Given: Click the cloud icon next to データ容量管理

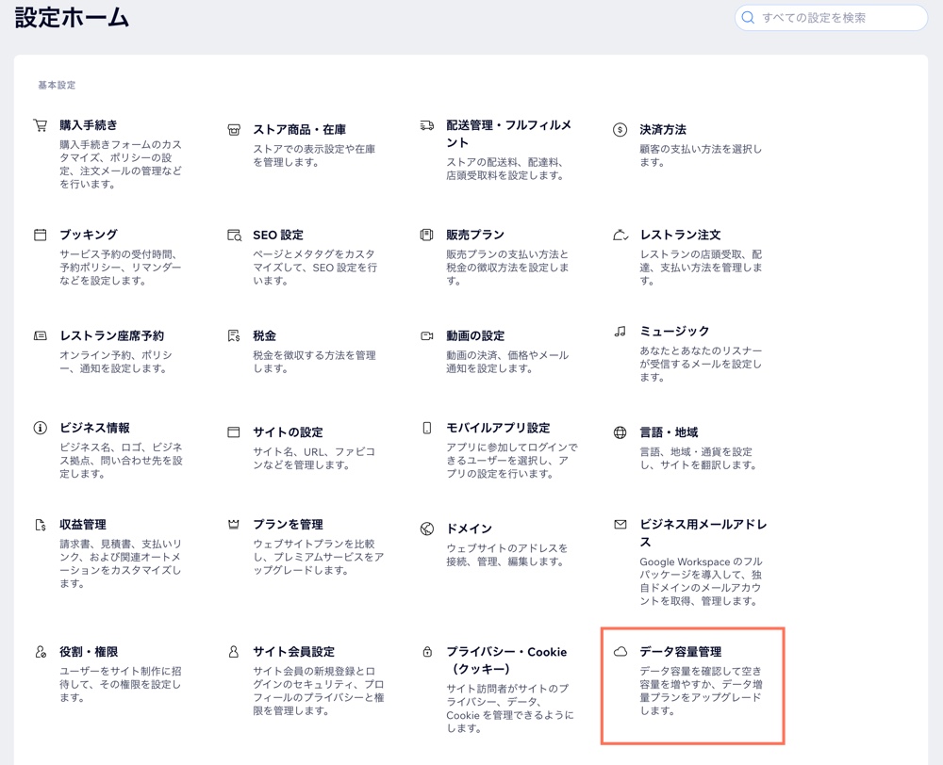Looking at the screenshot, I should (620, 652).
